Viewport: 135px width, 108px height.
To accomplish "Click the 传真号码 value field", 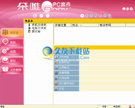I will [107, 73].
